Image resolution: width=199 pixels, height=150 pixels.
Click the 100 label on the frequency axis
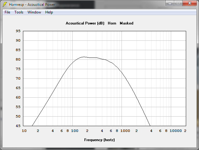point(75,131)
